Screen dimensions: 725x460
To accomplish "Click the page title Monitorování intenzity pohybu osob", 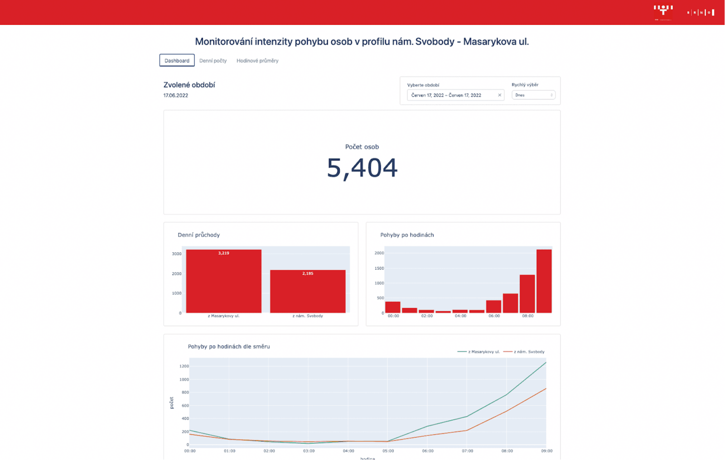I will (362, 42).
